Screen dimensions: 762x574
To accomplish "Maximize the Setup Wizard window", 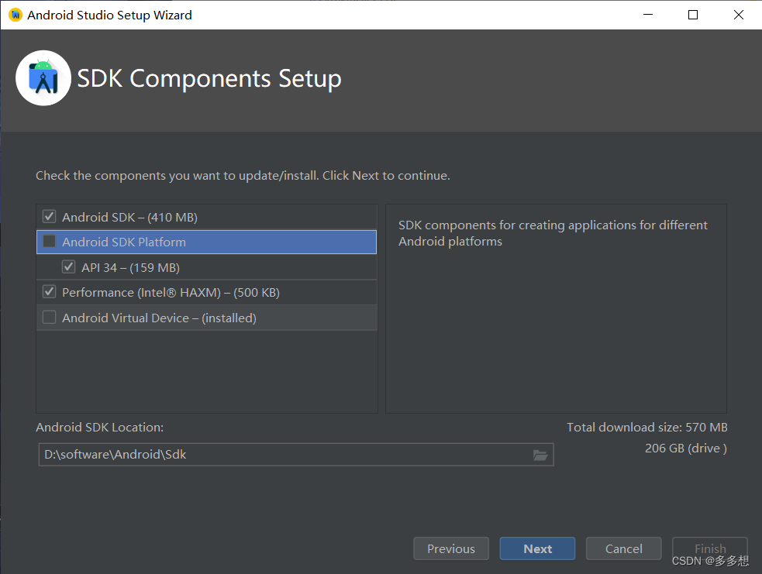I will (693, 15).
